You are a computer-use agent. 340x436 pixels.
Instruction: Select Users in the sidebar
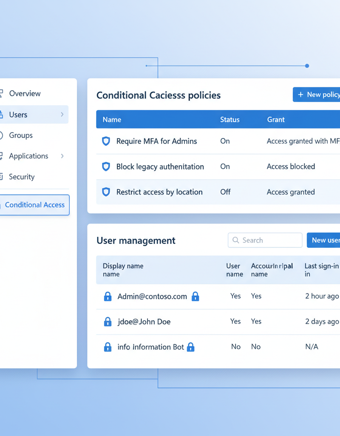click(33, 114)
